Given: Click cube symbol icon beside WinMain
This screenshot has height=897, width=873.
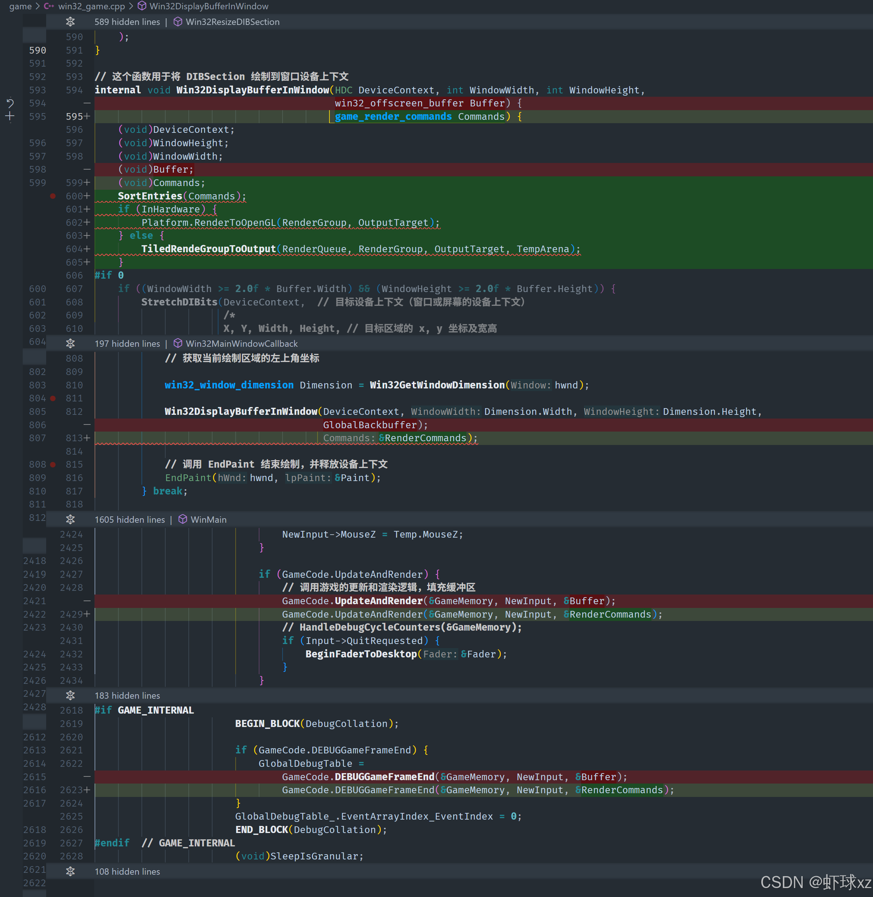Looking at the screenshot, I should [182, 519].
